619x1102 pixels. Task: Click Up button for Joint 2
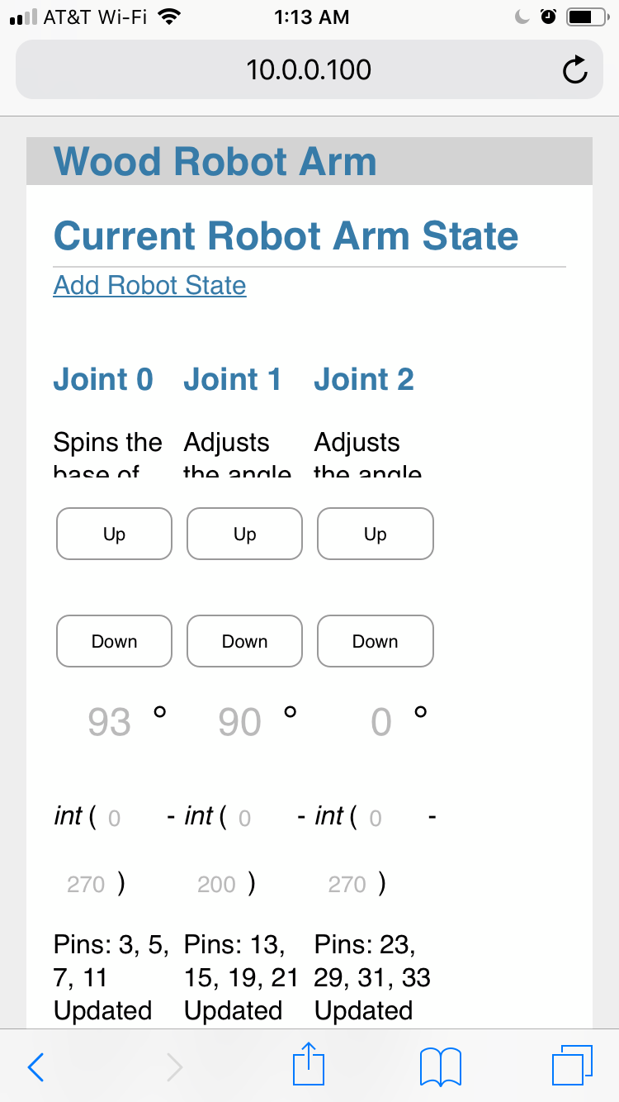pos(375,534)
